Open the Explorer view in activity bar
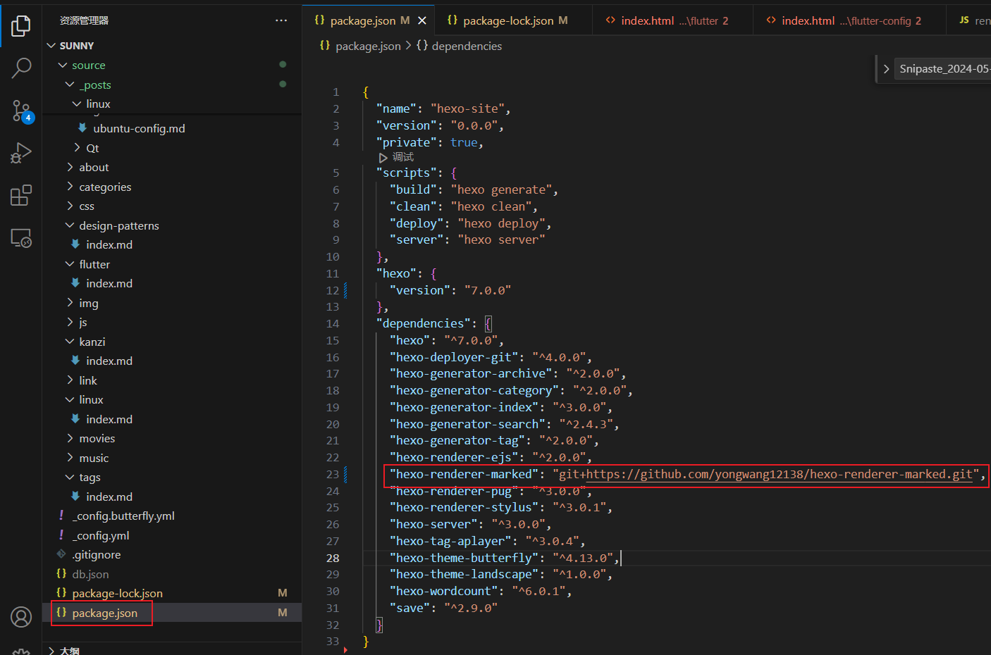Screen dimensions: 991x655 tap(21, 26)
